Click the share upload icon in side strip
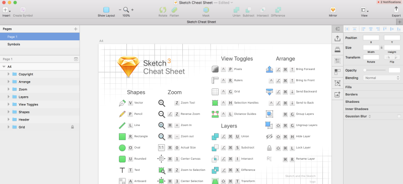This screenshot has width=403, height=184. point(338,39)
